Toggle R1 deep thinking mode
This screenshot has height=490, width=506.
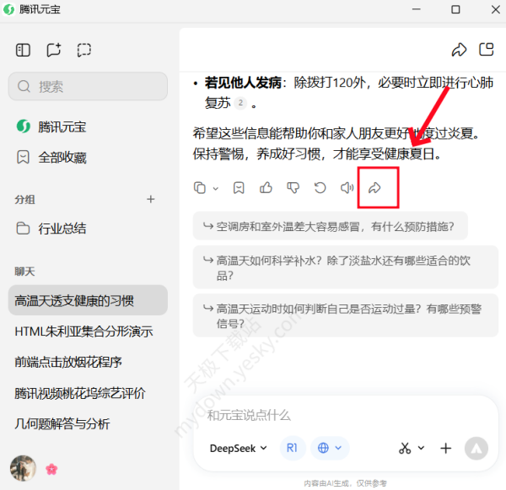click(292, 448)
